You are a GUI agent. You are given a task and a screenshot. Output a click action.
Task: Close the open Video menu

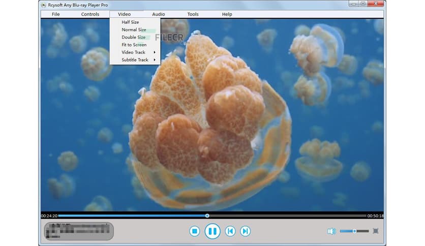(124, 14)
